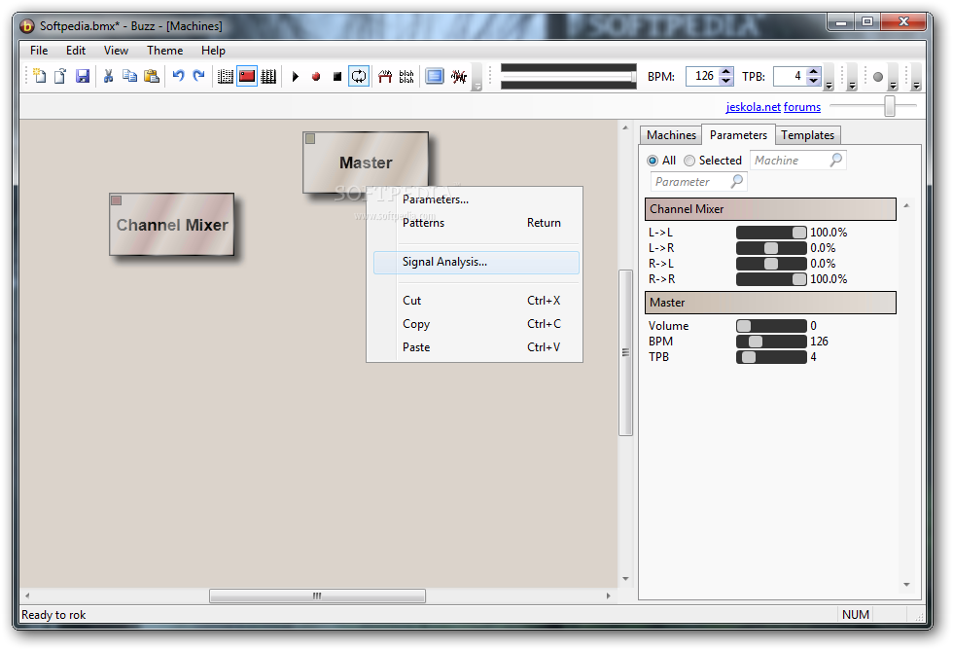Open the Theme menu

[x=164, y=51]
